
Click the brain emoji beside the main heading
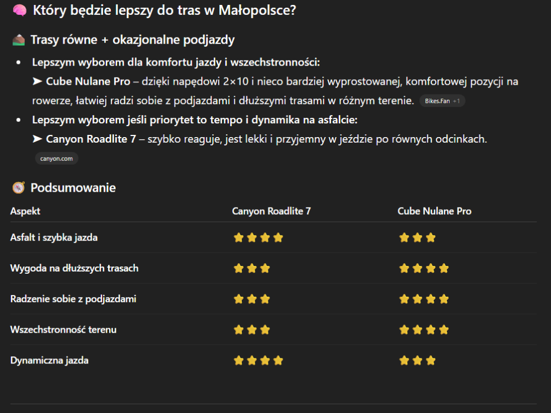pyautogui.click(x=19, y=10)
